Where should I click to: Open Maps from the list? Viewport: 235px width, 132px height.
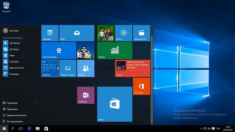point(21,55)
